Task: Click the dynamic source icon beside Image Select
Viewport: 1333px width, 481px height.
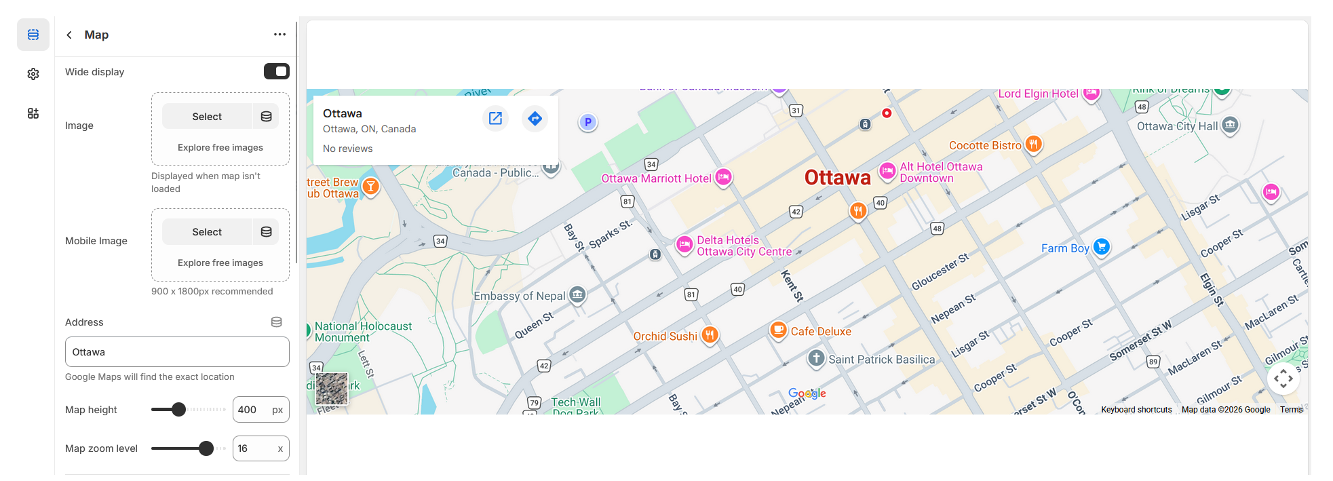Action: [265, 115]
